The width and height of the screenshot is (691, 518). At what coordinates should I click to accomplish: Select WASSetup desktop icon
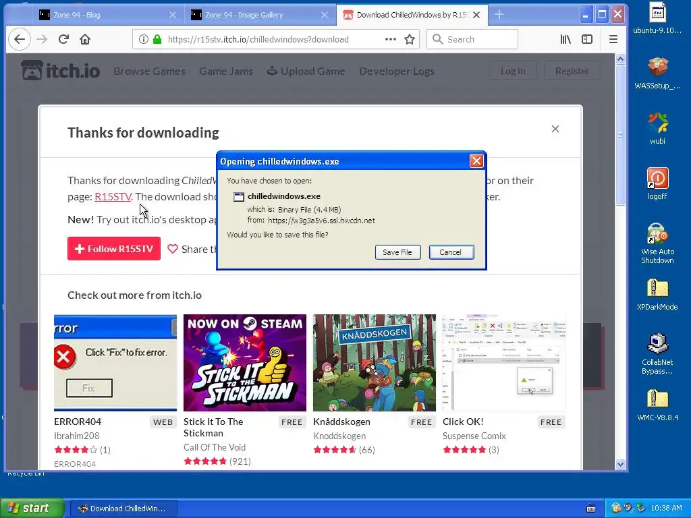[657, 74]
